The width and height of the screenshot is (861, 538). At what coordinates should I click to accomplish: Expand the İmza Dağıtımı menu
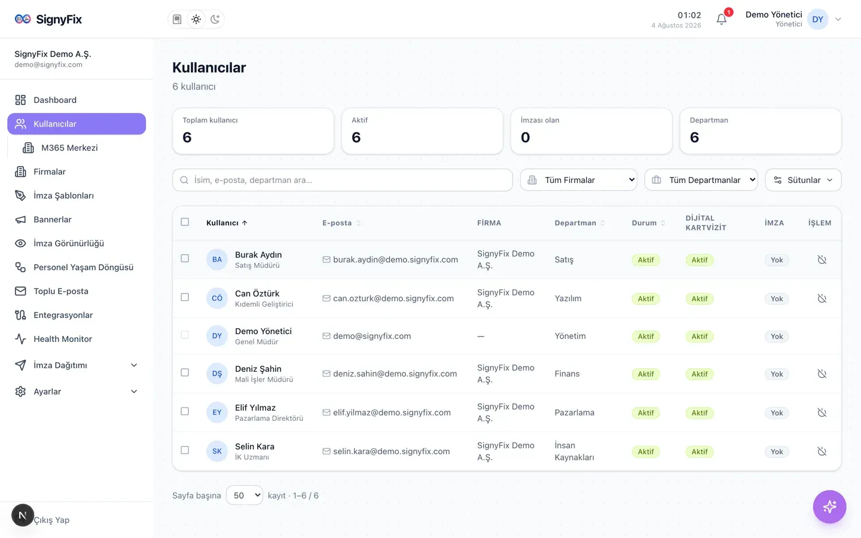pos(77,365)
